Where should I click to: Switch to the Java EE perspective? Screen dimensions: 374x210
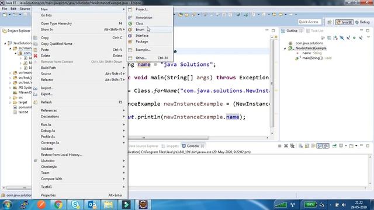pos(344,22)
